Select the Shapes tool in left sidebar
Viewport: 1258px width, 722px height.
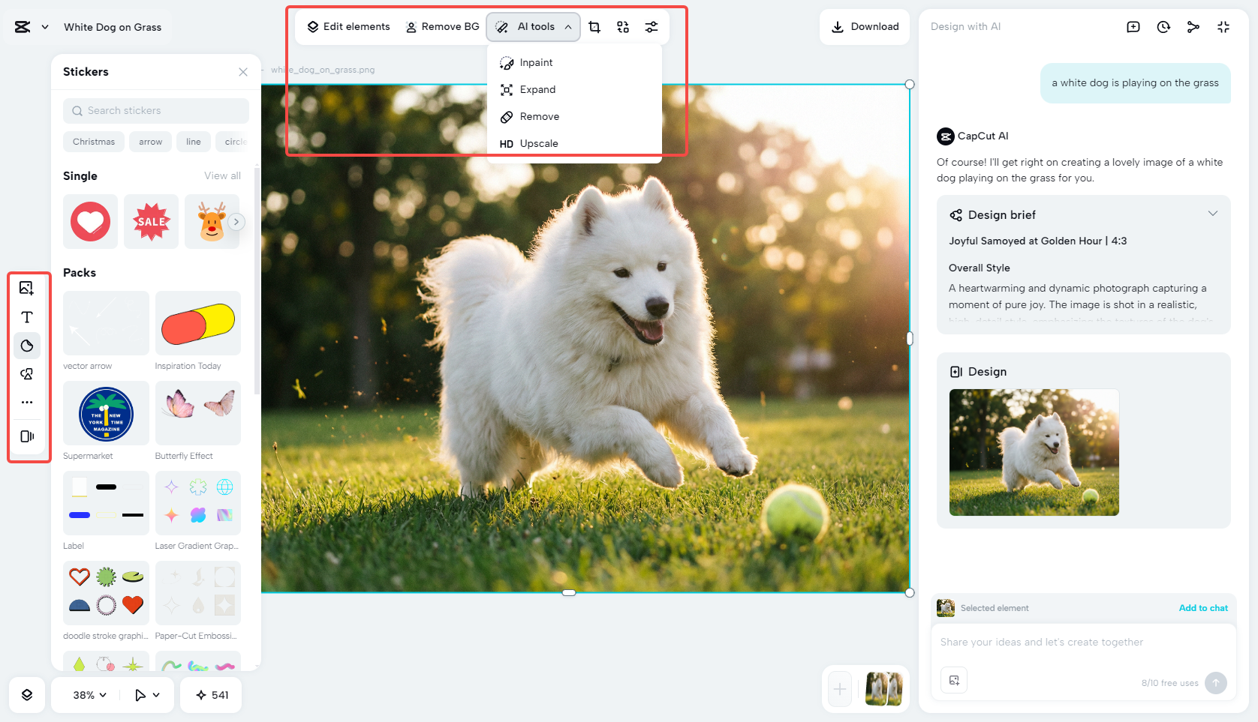(27, 374)
